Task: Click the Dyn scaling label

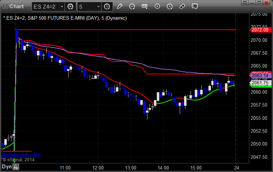Action: coord(7,167)
